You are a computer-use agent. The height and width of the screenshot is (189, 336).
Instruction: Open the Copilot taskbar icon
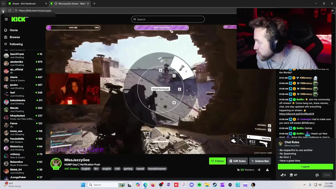pyautogui.click(x=138, y=185)
